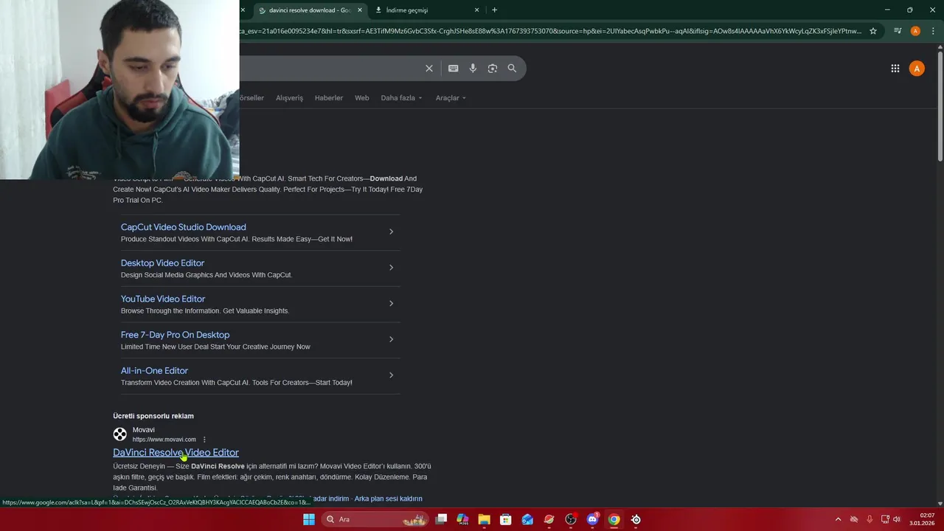Open SteelSeries app from the taskbar
The image size is (944, 531).
[x=636, y=519]
